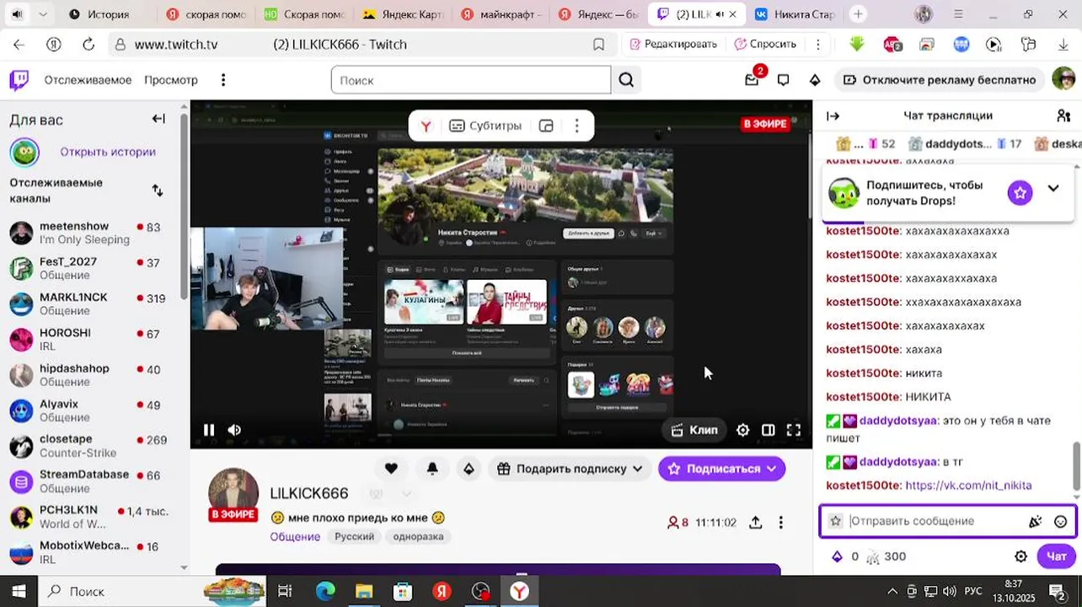Click the left sidebar scrollbar
This screenshot has height=607, width=1082.
[185, 207]
